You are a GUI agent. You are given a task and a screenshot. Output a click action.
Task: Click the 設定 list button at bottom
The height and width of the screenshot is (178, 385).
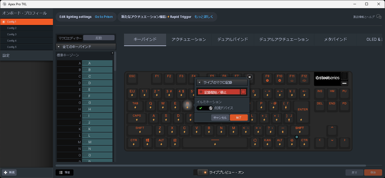pos(64,172)
